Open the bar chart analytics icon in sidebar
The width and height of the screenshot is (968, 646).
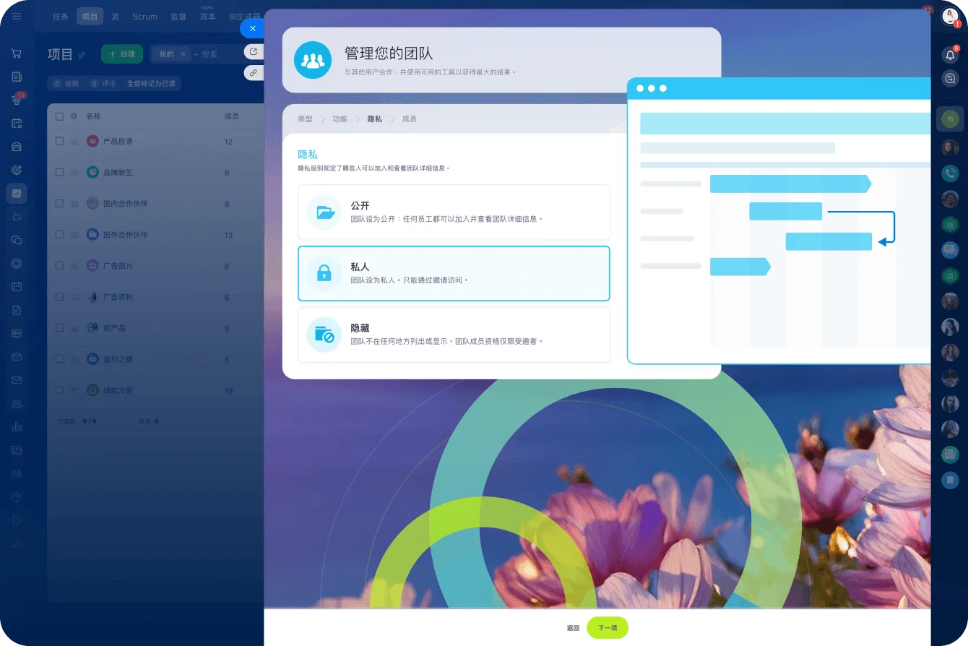17,426
